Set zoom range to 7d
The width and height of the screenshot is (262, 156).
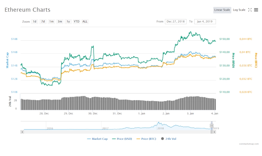point(43,22)
